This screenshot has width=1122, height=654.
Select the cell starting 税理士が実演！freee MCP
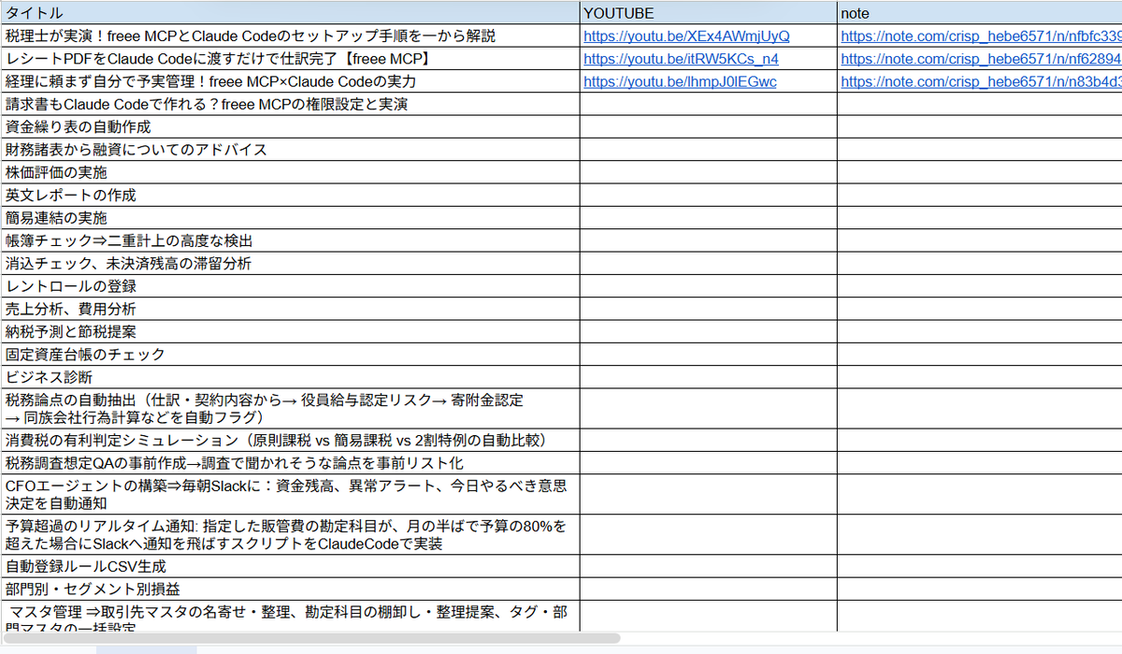[x=290, y=36]
